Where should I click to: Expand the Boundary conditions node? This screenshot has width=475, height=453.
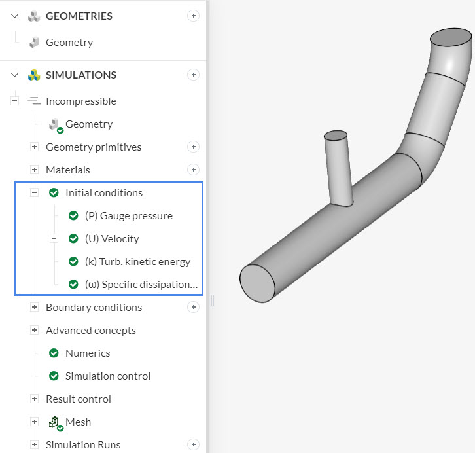click(35, 307)
